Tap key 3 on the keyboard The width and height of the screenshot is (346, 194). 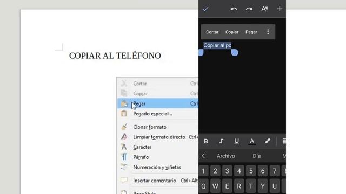[227, 171]
